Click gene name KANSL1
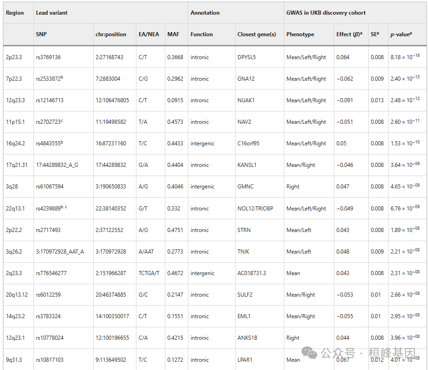The width and height of the screenshot is (429, 370). tap(247, 165)
